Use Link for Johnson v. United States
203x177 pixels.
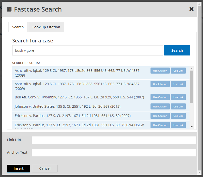(x=178, y=106)
